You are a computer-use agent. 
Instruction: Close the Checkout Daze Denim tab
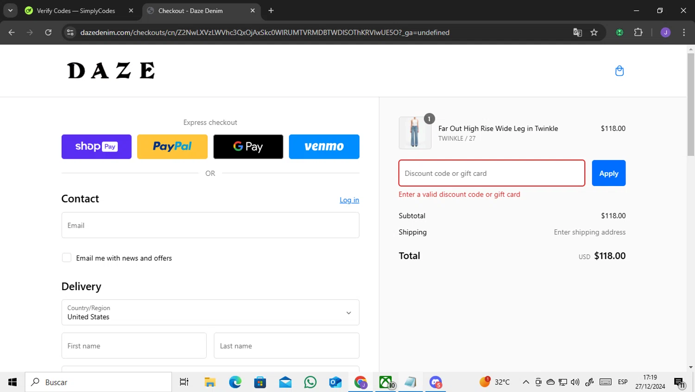pyautogui.click(x=253, y=11)
